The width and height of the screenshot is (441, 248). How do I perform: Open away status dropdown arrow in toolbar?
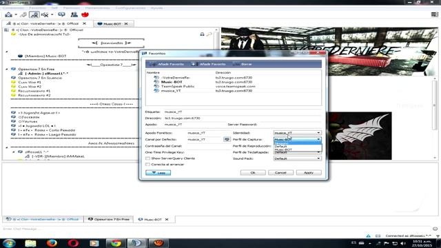pos(16,14)
